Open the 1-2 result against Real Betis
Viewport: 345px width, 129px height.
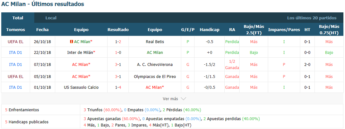tap(118, 42)
